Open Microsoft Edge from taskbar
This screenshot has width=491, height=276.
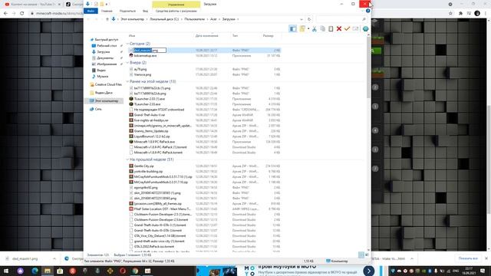[35, 271]
